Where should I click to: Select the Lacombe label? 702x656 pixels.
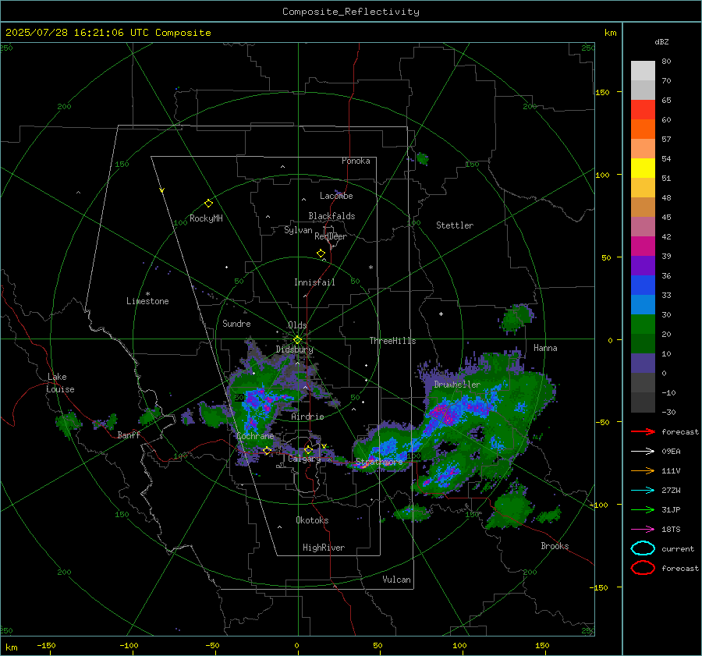(336, 196)
